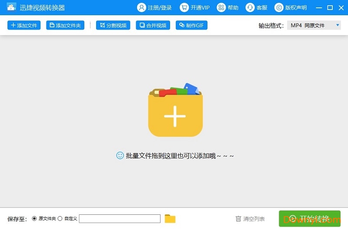Open the 分割视频 split video tool

pos(114,26)
